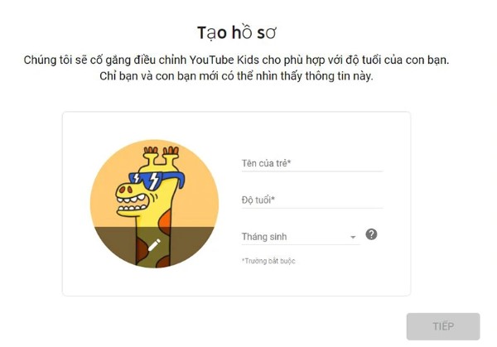Click the underline below Độ tuổi
The height and width of the screenshot is (347, 497).
[x=312, y=208]
